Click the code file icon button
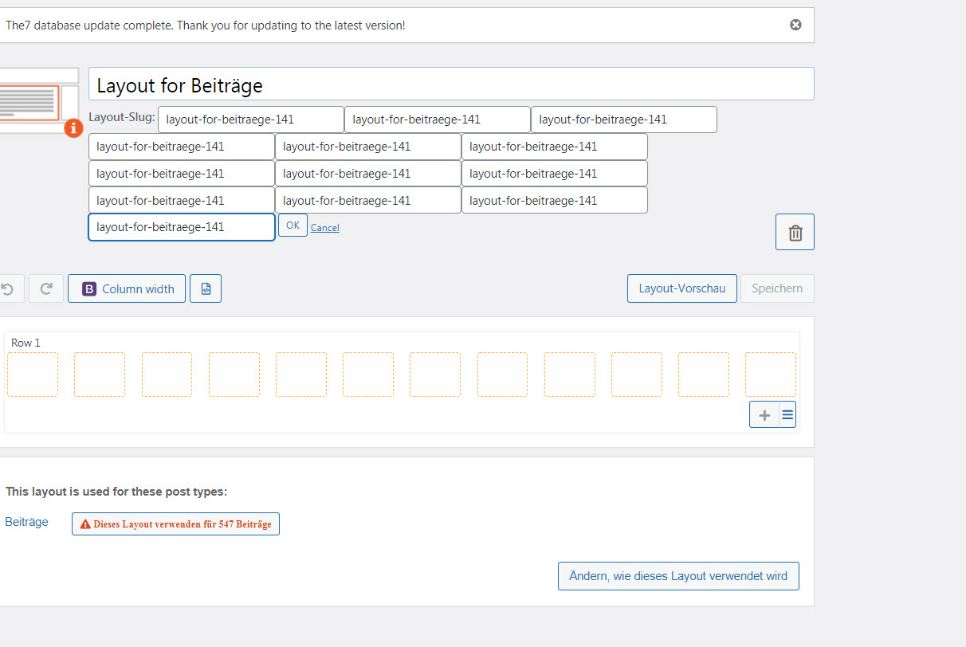Screen dimensions: 966x647 point(206,288)
